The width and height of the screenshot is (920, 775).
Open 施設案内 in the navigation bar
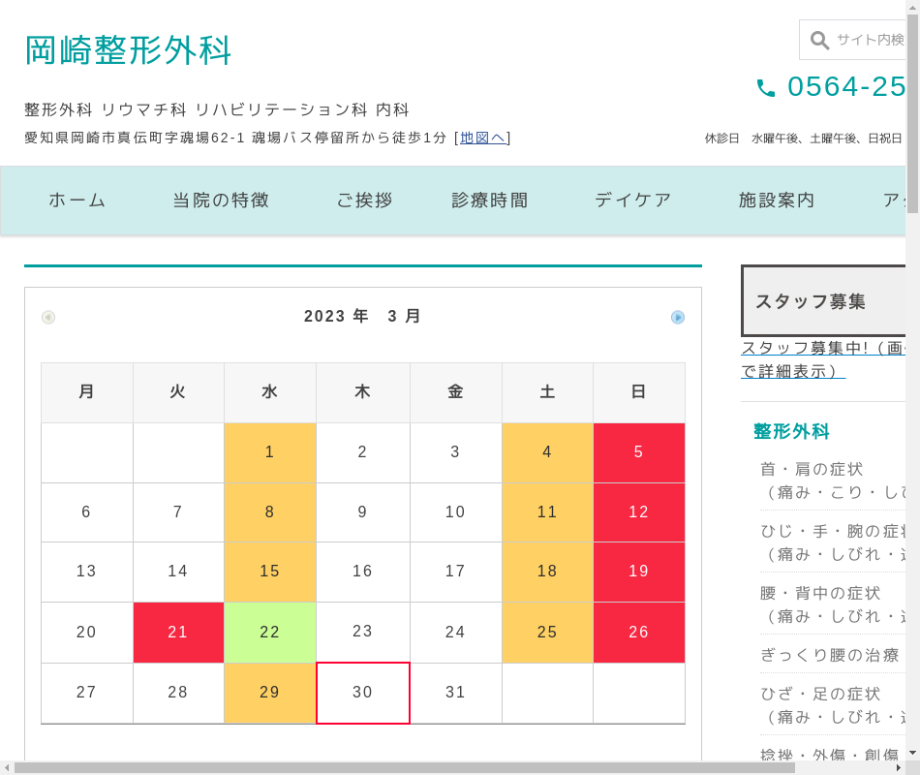[777, 201]
